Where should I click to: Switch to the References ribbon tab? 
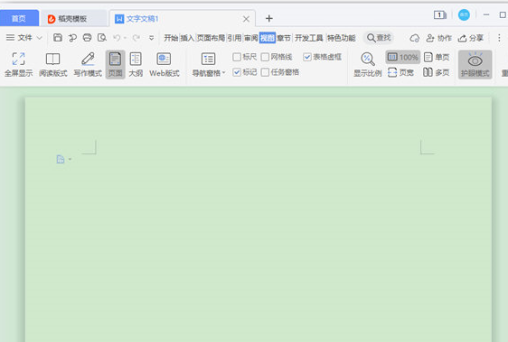click(x=234, y=38)
